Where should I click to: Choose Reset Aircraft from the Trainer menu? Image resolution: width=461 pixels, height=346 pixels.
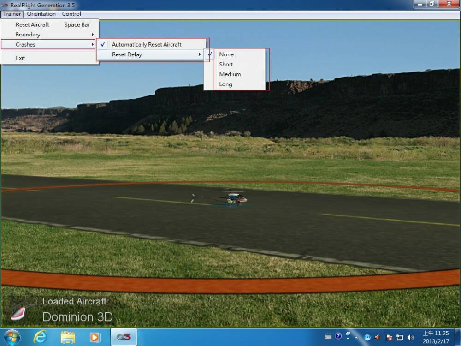[x=49, y=25]
